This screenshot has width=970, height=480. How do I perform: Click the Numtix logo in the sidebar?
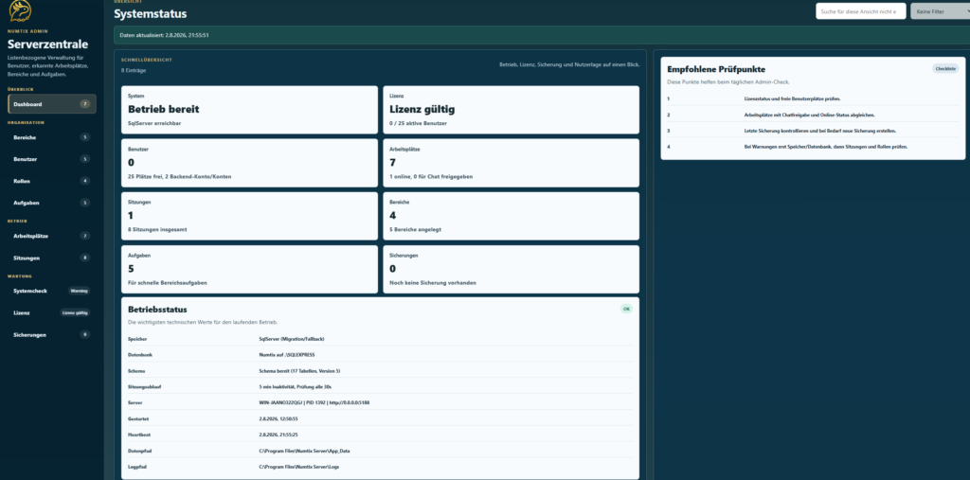tap(20, 10)
